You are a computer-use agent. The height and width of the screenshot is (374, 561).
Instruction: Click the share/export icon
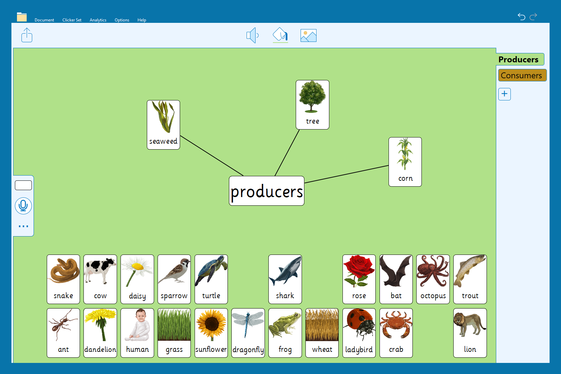pyautogui.click(x=27, y=35)
